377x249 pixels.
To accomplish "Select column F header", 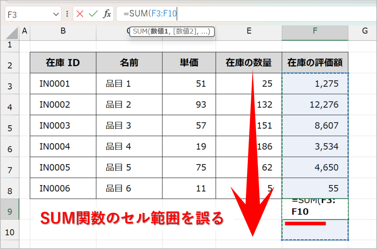I will click(x=315, y=30).
